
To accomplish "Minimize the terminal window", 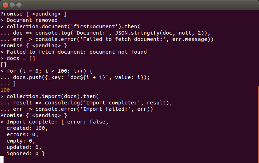I will pyautogui.click(x=12, y=5).
